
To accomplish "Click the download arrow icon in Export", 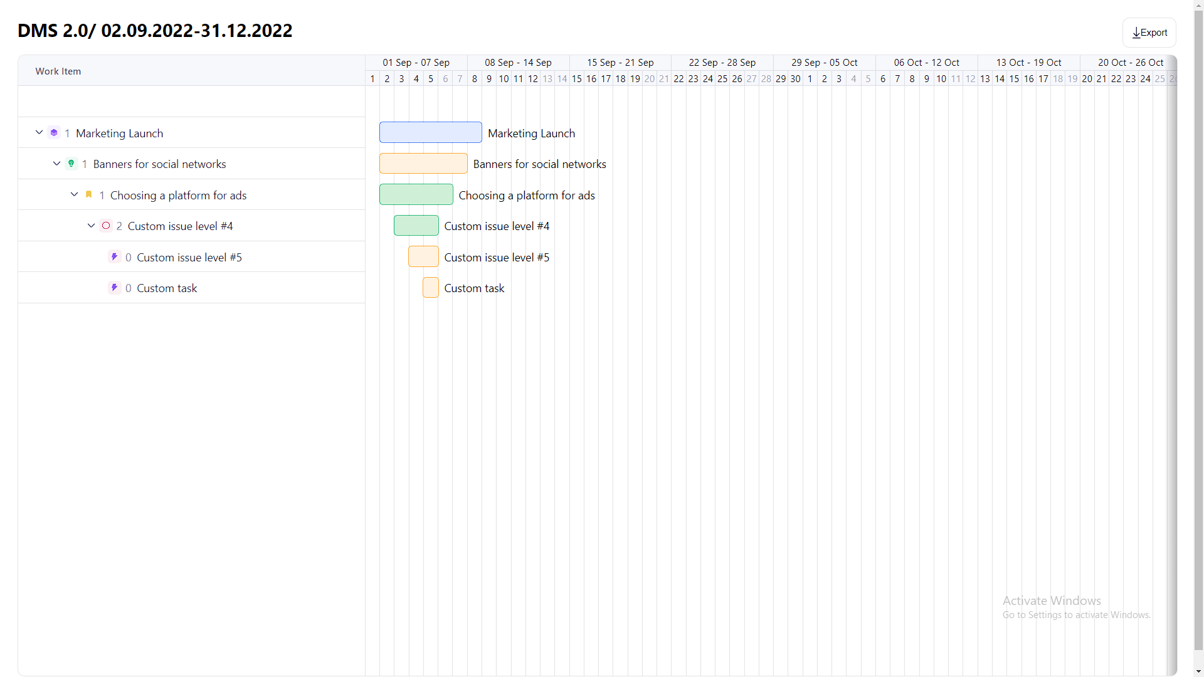I will (x=1136, y=33).
